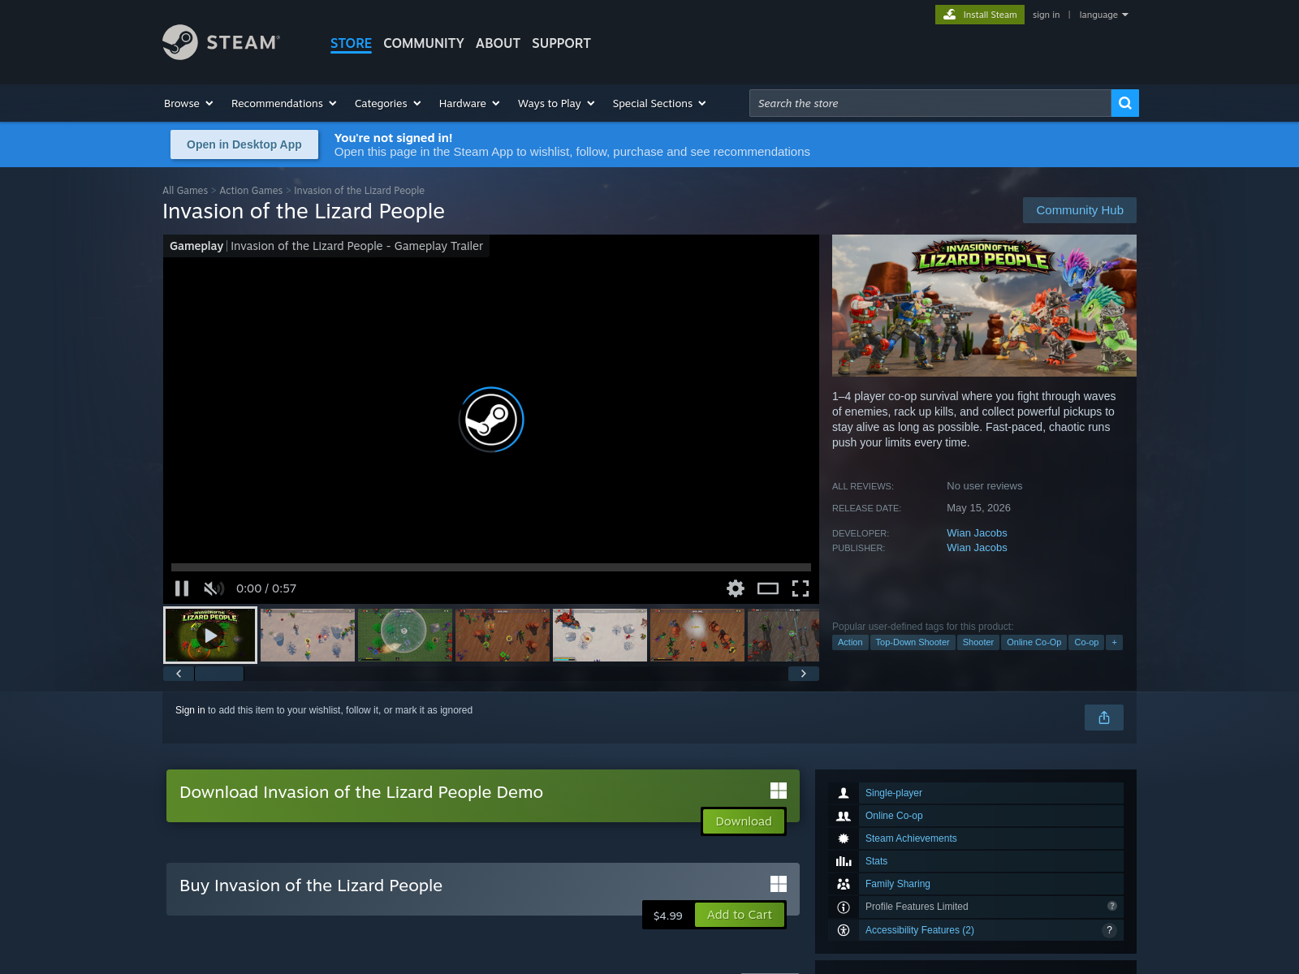The height and width of the screenshot is (974, 1299).
Task: Click the Steam Achievements star icon
Action: [844, 838]
